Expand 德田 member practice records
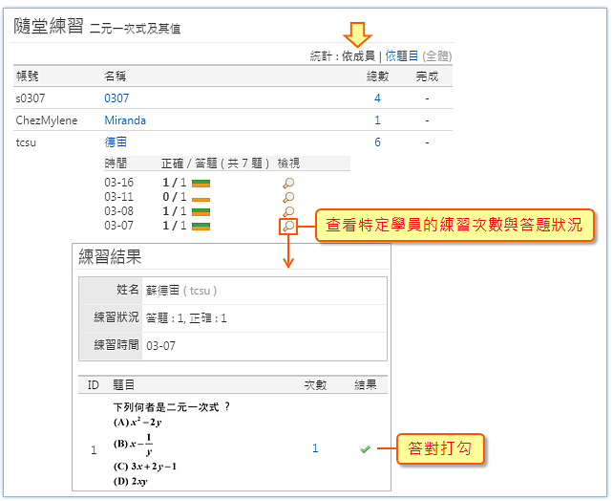 point(116,142)
